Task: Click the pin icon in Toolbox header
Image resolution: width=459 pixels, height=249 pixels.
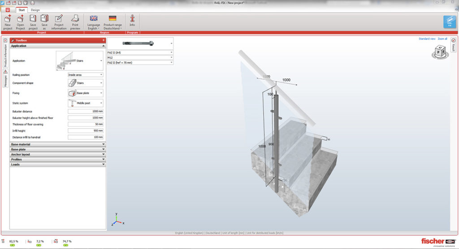Action: click(x=104, y=40)
